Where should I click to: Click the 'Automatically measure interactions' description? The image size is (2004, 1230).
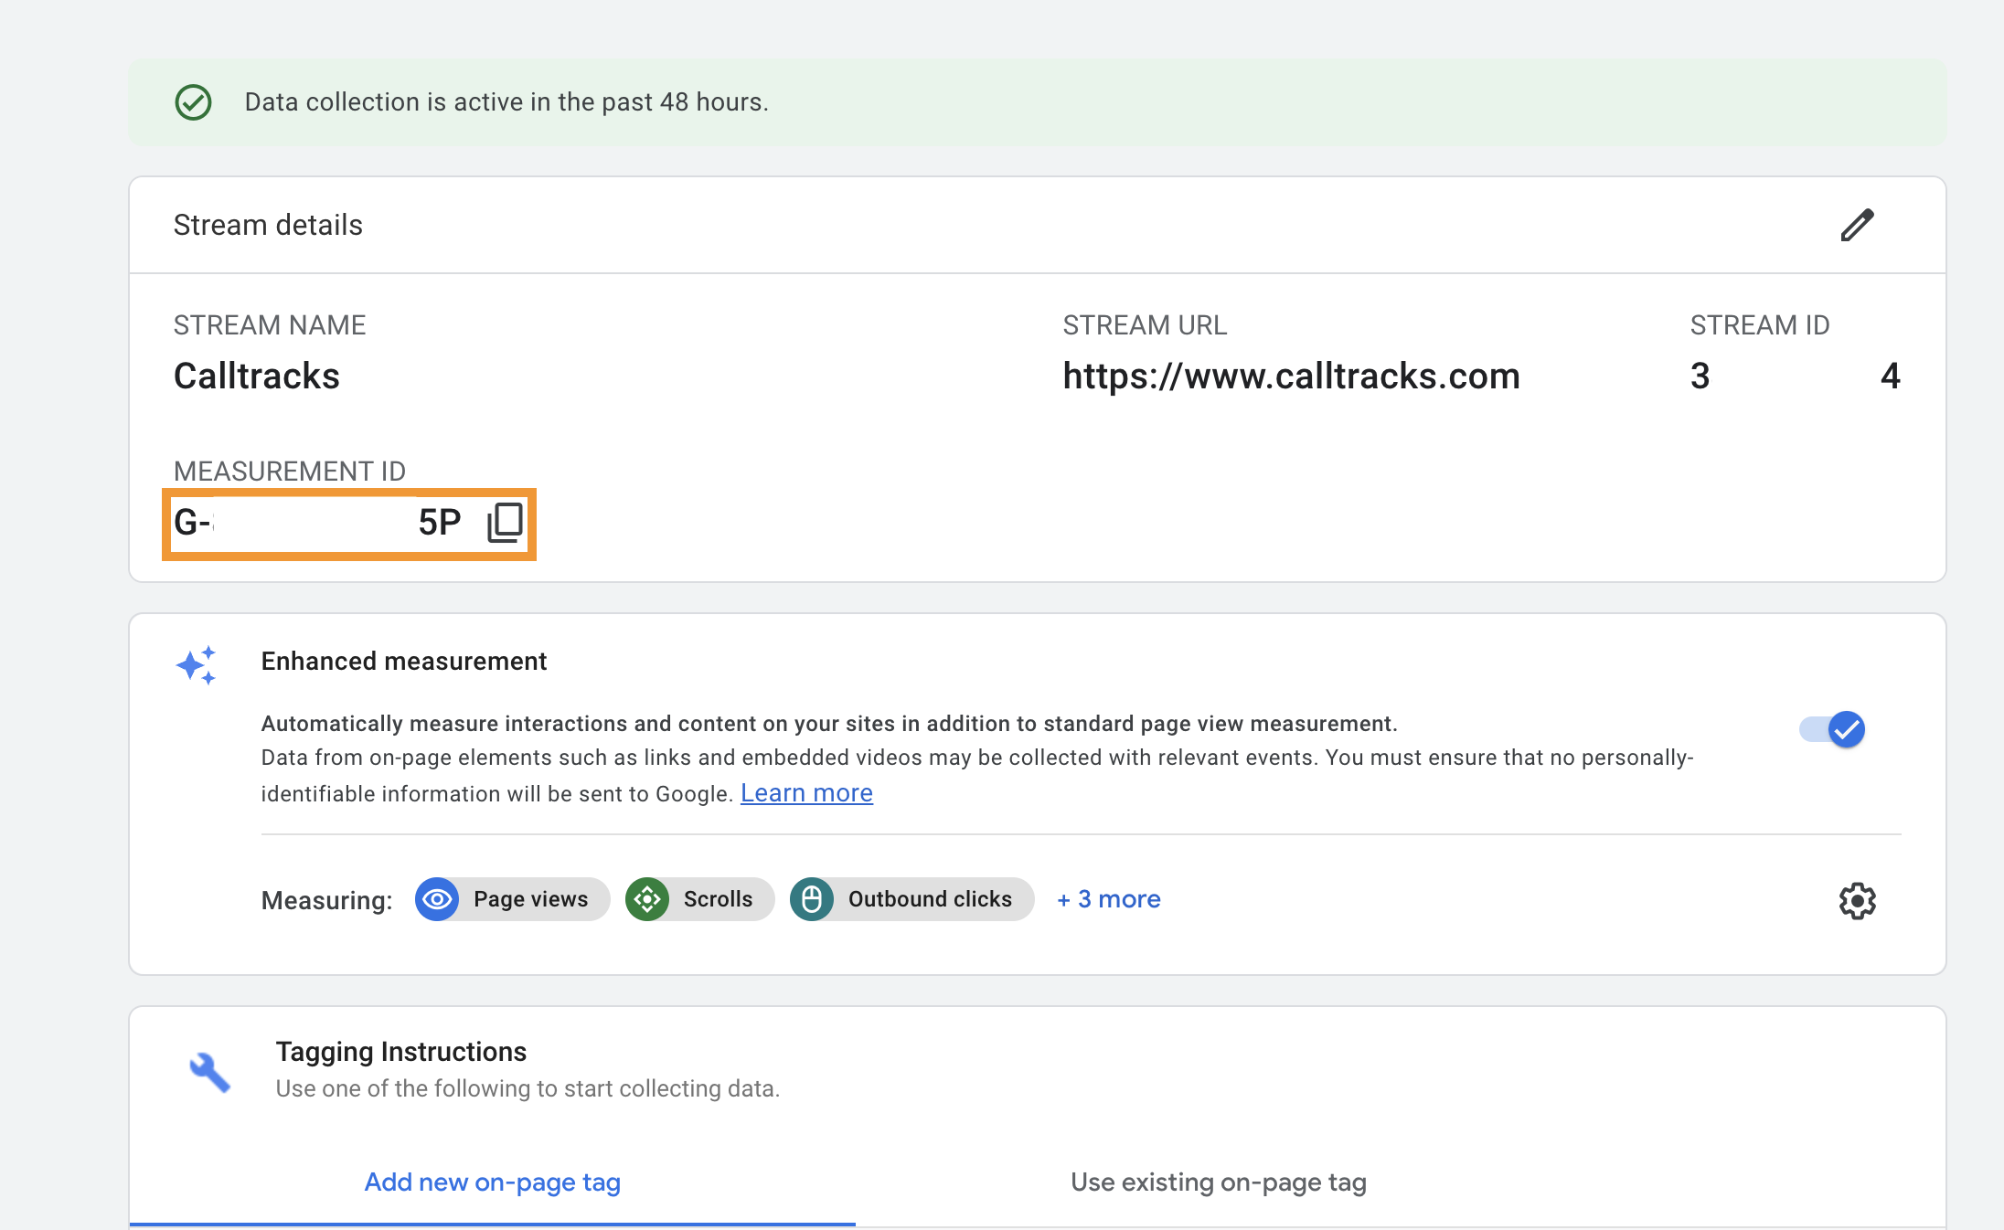point(829,724)
